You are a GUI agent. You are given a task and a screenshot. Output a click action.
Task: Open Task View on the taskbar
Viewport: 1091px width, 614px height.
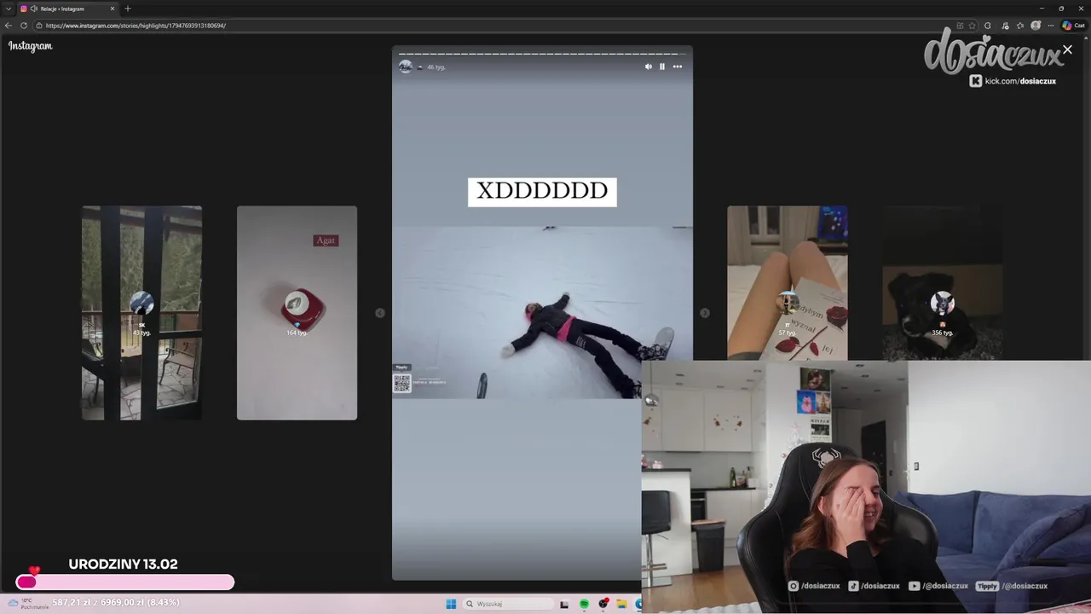point(564,604)
